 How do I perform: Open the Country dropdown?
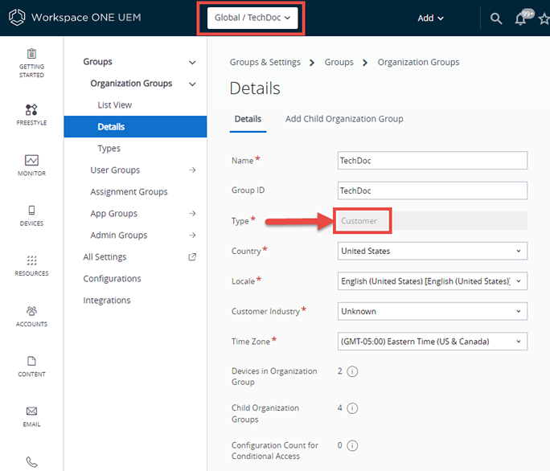(432, 251)
